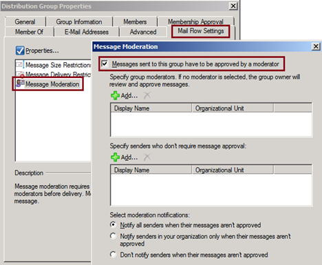Select Notify senders in your organization only

113,236
